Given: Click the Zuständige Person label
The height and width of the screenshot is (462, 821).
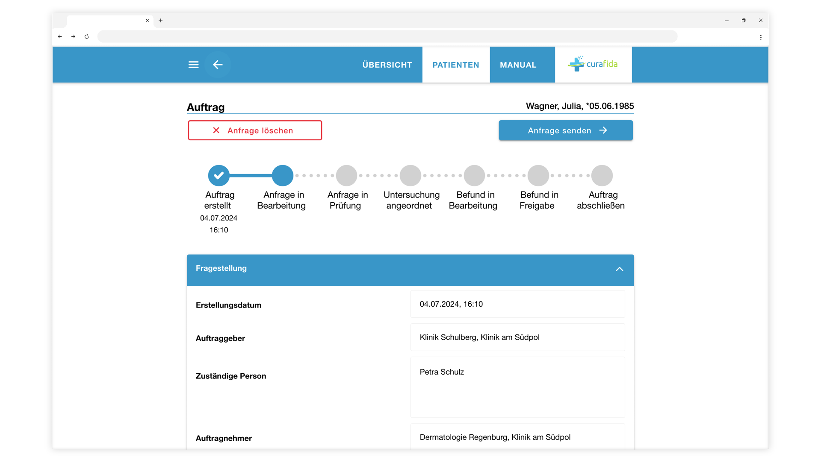Looking at the screenshot, I should click(x=231, y=376).
